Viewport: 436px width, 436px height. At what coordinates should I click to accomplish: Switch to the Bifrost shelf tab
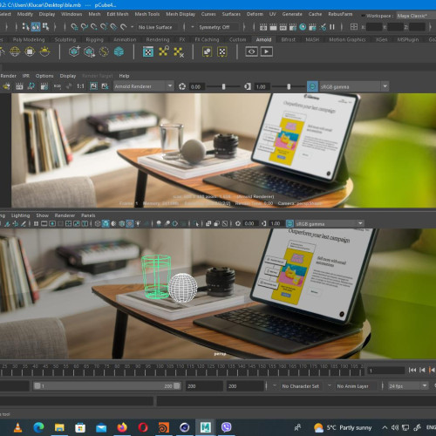point(288,39)
